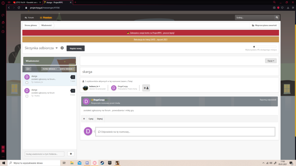
Task: Open Epic Games launcher in taskbar
Action: coord(110,163)
